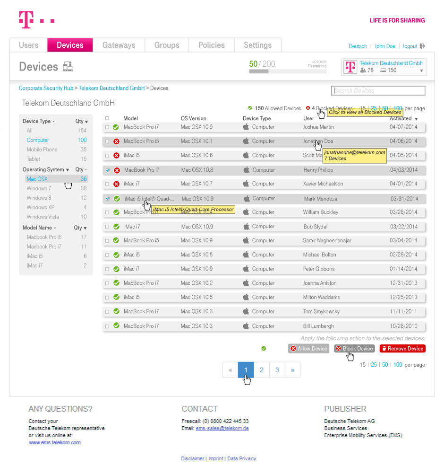Click green status icon in Michael Bolton row
Image resolution: width=444 pixels, height=466 pixels.
116,255
